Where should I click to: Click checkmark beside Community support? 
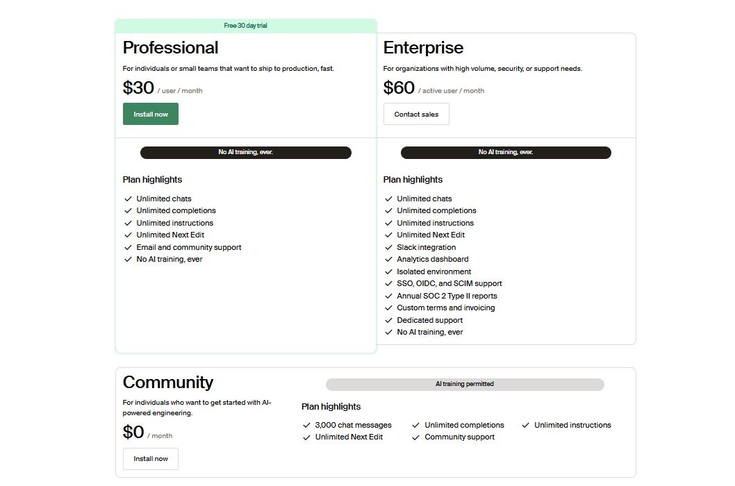click(x=416, y=437)
